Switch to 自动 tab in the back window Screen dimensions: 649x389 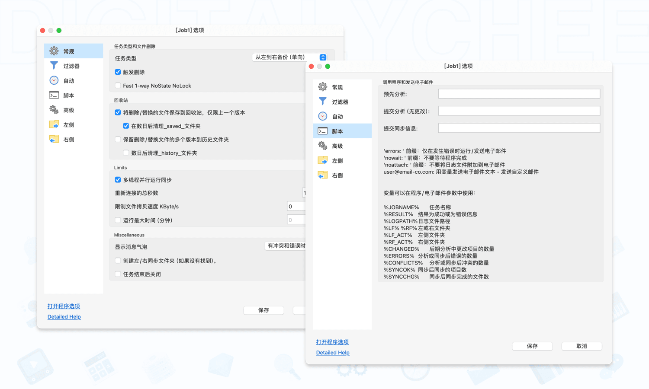(x=68, y=81)
